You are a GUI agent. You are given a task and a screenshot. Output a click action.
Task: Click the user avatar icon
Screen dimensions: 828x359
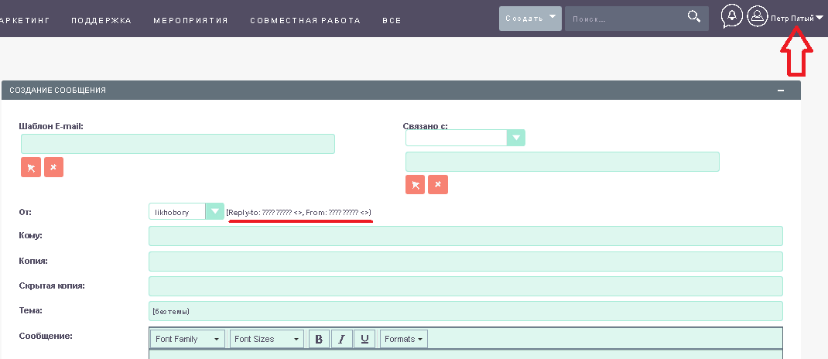(x=758, y=15)
